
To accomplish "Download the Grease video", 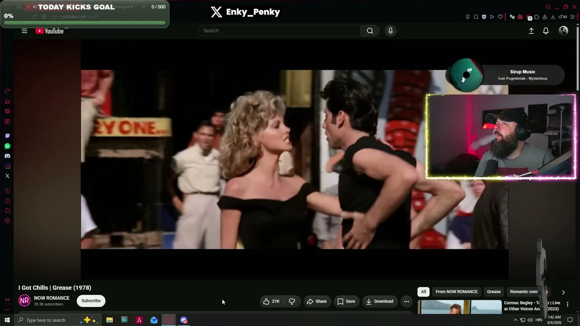I will pos(380,302).
